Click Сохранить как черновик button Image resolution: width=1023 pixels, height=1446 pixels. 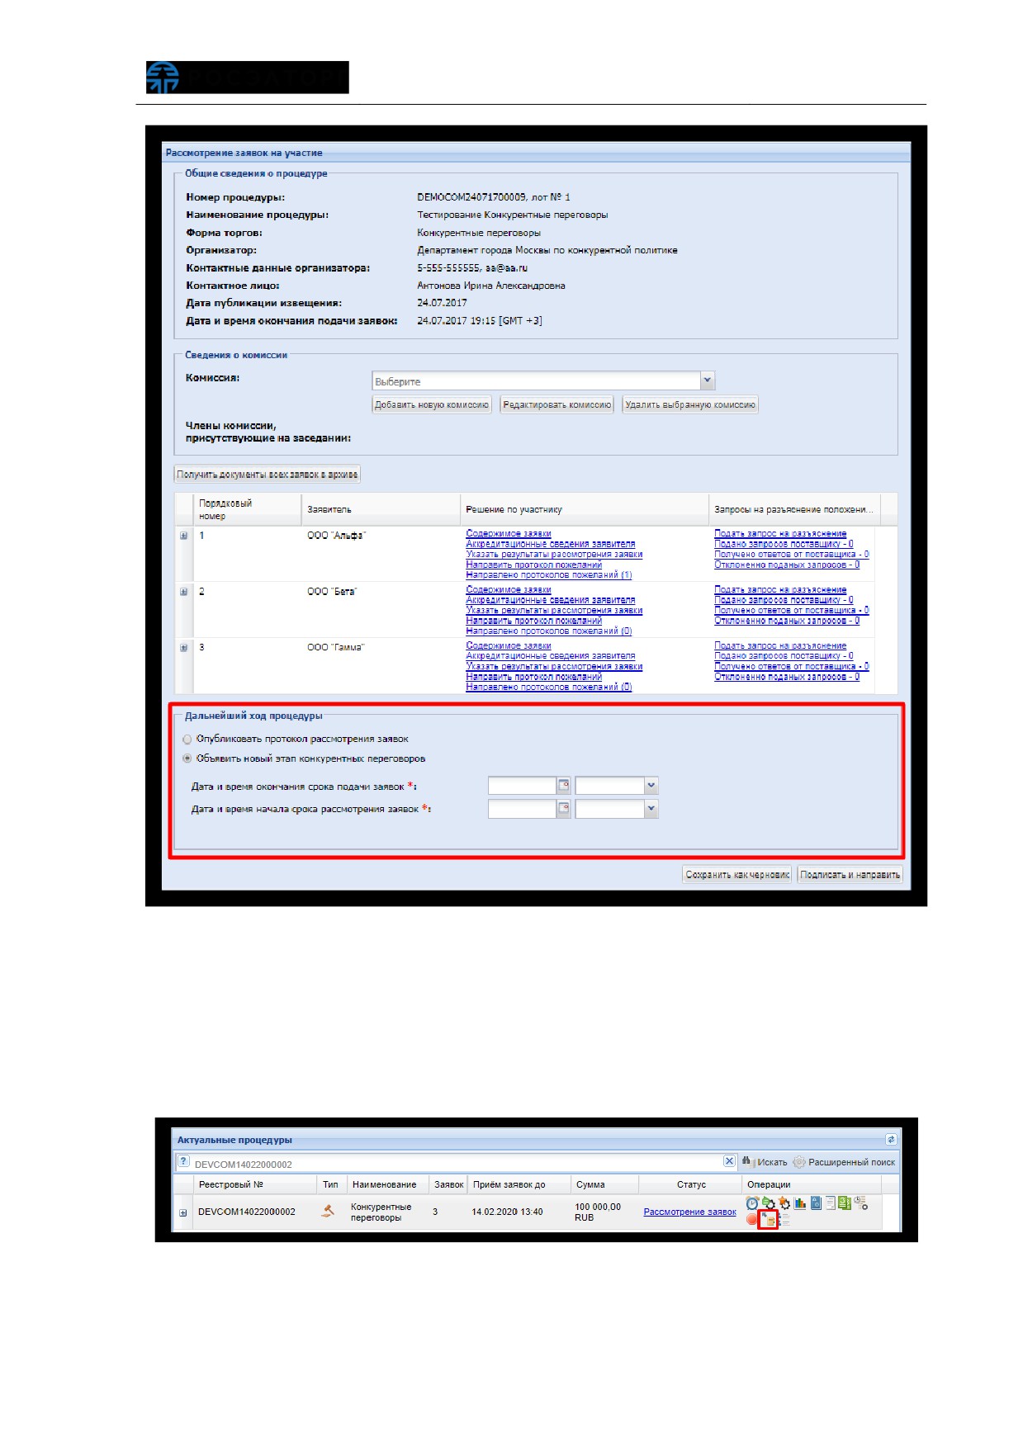[x=737, y=875]
